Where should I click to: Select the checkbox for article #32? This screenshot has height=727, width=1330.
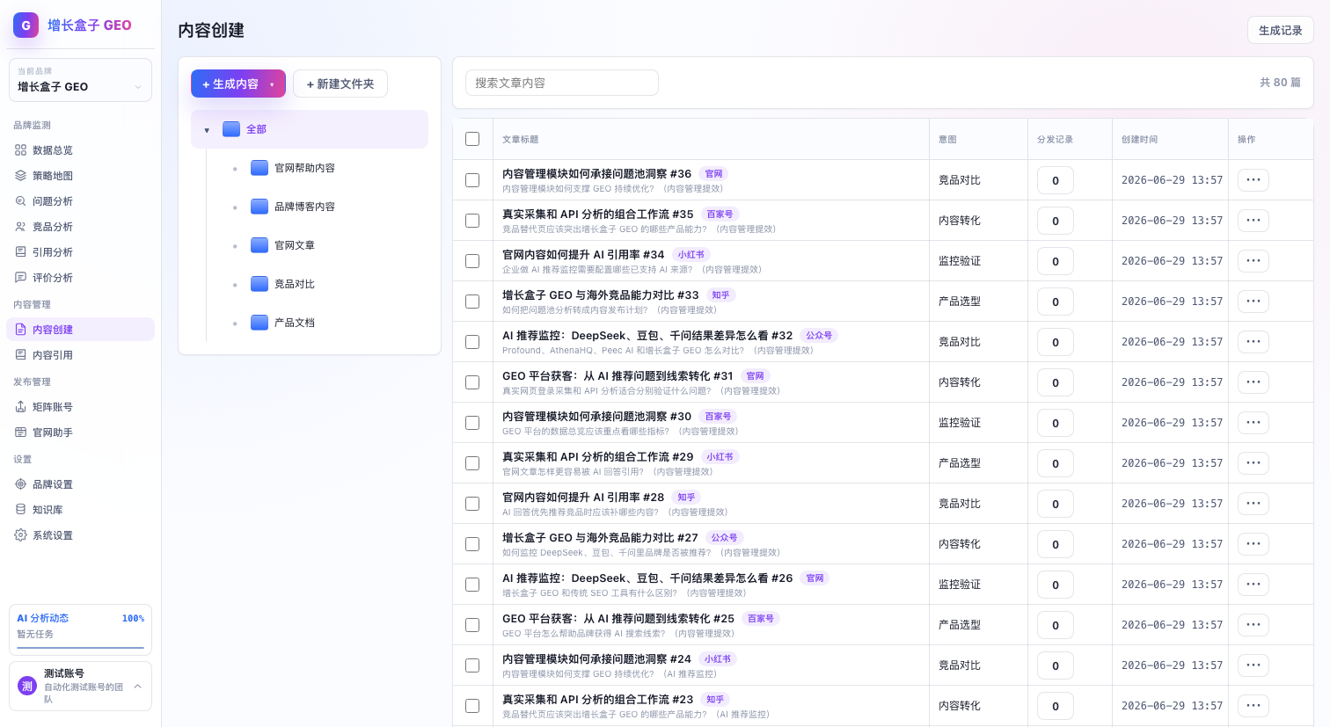click(472, 342)
